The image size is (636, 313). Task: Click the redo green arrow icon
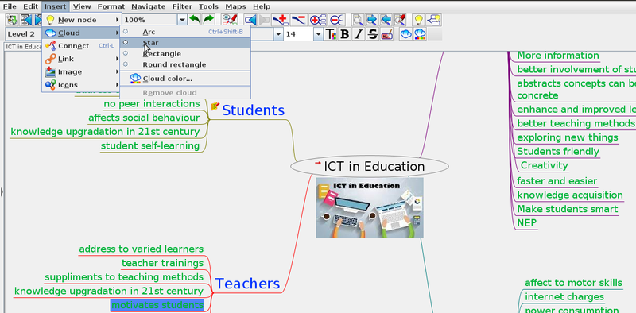[208, 19]
